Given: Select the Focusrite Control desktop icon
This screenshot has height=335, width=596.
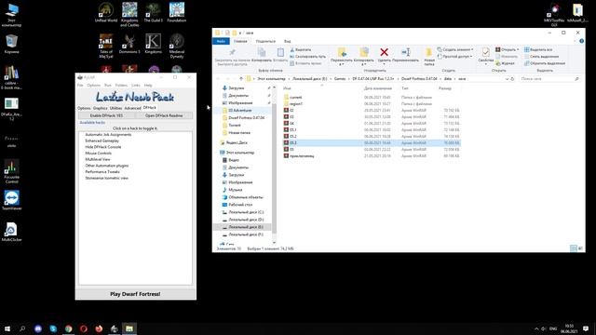Looking at the screenshot, I should pyautogui.click(x=11, y=171).
